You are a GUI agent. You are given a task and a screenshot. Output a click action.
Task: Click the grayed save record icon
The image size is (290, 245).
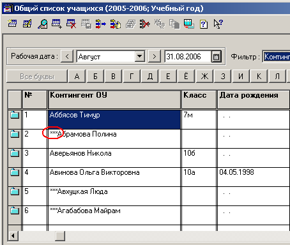click(86, 24)
